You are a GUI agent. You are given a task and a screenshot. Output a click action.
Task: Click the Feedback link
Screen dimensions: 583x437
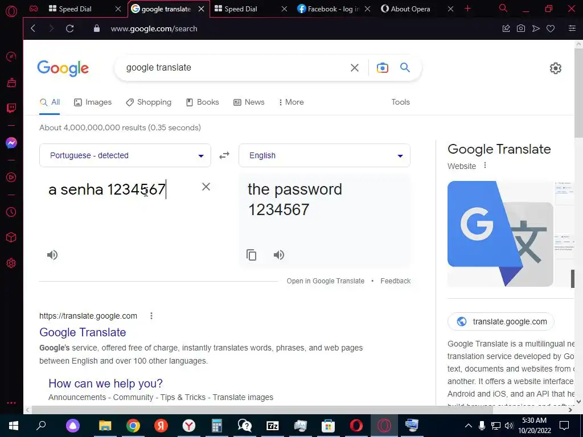click(395, 281)
